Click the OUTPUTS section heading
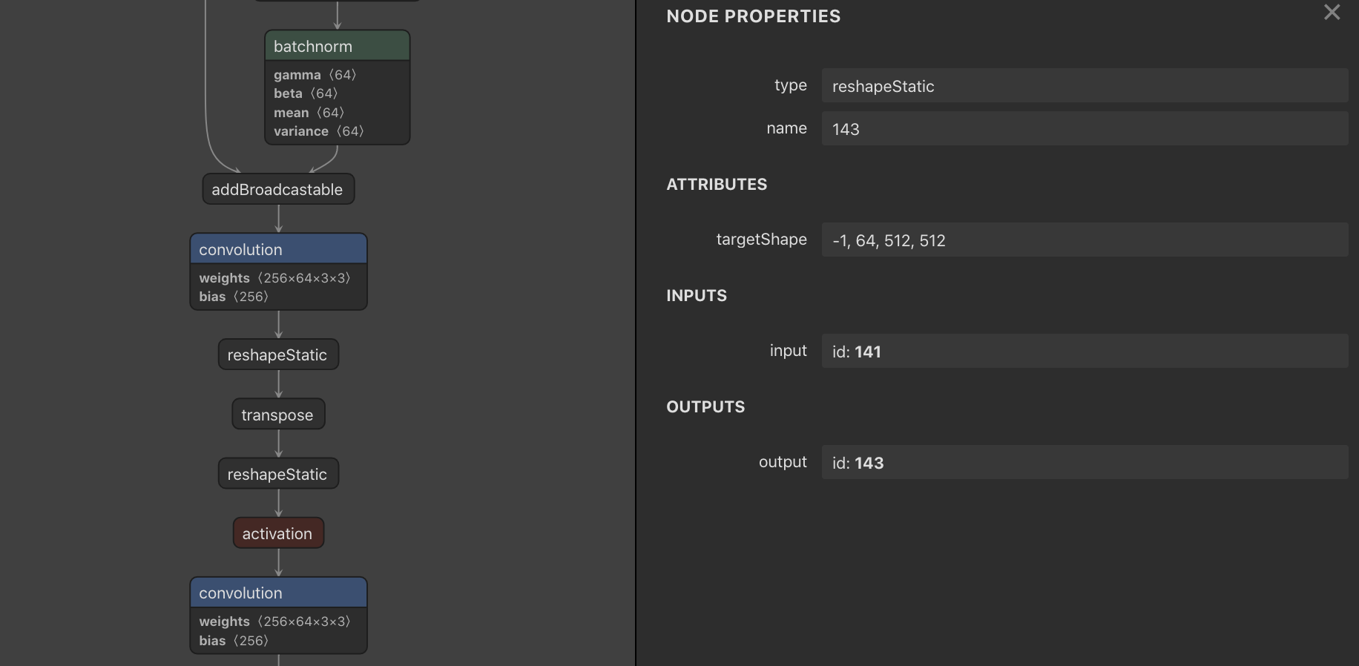The height and width of the screenshot is (666, 1359). (705, 407)
